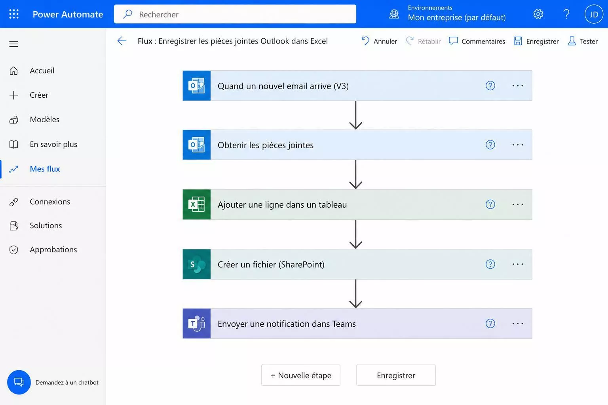This screenshot has width=608, height=405.
Task: Open help for Obtenir les pièces jointes
Action: tap(490, 145)
